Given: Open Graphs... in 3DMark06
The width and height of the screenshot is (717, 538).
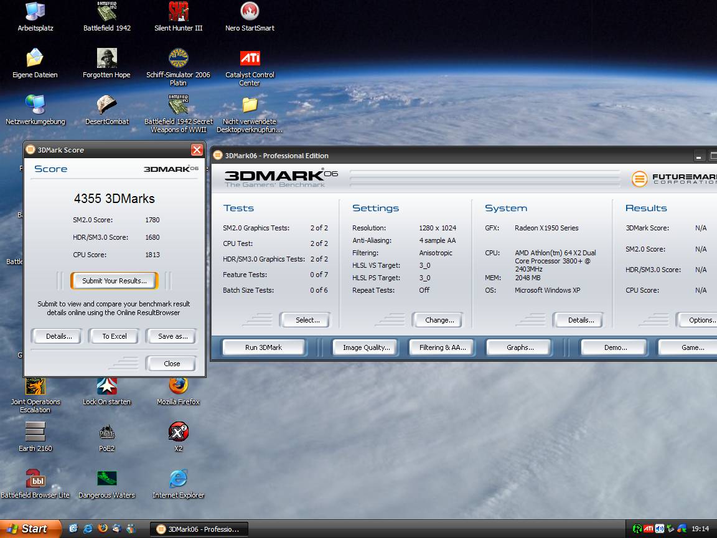Looking at the screenshot, I should click(520, 347).
